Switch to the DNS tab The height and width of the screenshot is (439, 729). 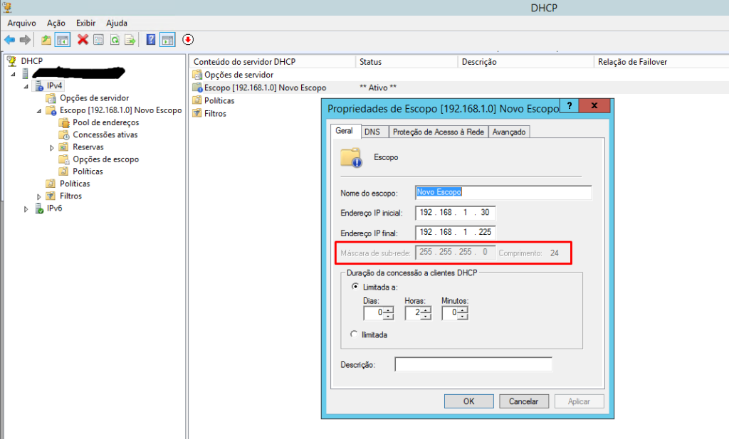click(x=372, y=132)
